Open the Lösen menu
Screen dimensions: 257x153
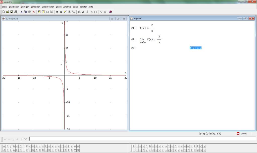pos(59,7)
